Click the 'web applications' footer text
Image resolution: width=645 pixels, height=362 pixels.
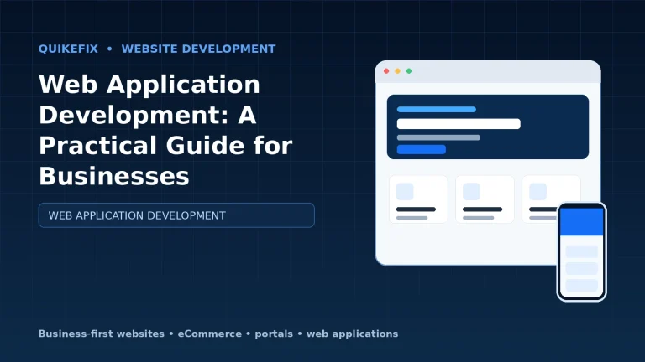click(x=352, y=334)
